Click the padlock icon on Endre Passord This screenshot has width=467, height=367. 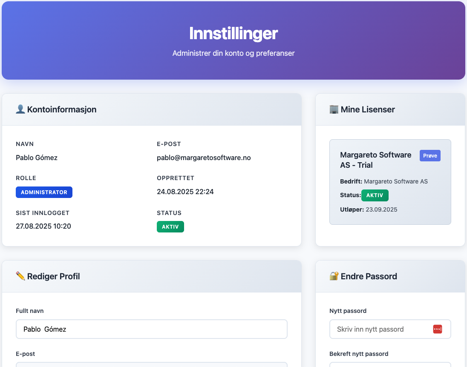click(334, 276)
